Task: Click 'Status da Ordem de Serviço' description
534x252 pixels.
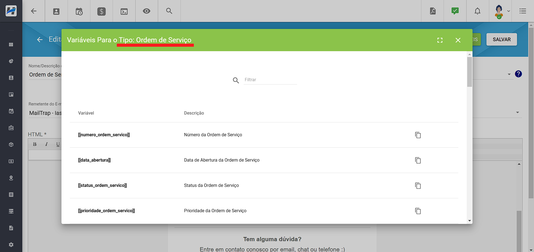Action: pyautogui.click(x=211, y=185)
